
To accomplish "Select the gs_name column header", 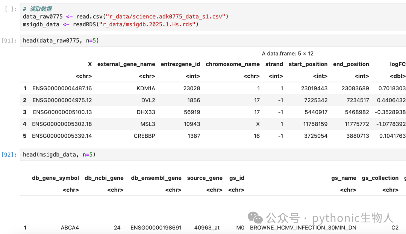I will [344, 178].
